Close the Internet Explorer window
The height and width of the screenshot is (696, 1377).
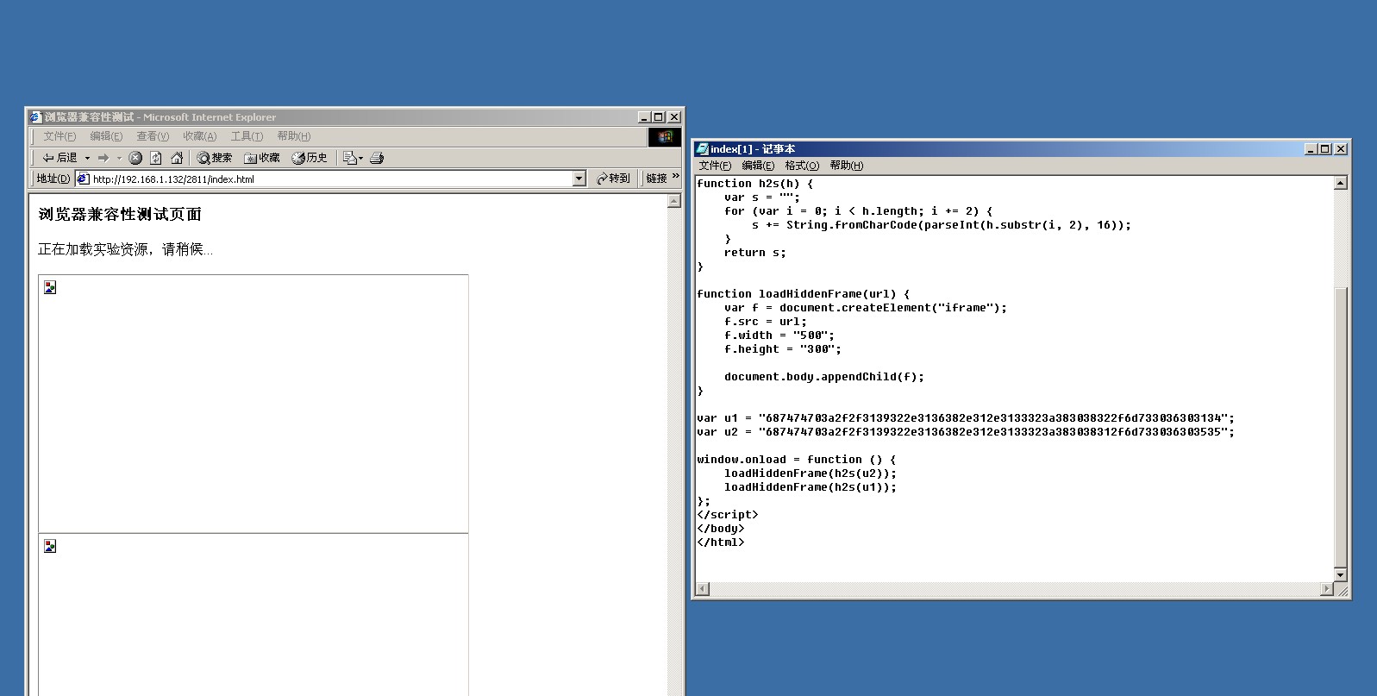[x=674, y=117]
